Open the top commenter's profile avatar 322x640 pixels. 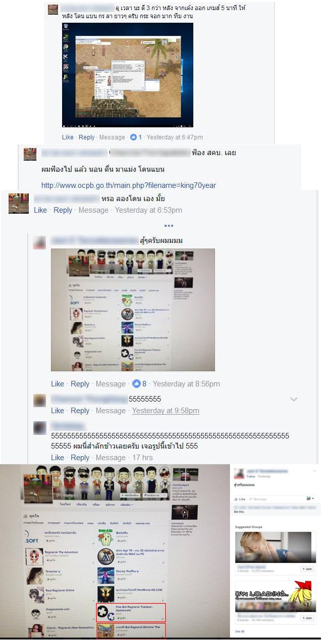click(x=53, y=10)
